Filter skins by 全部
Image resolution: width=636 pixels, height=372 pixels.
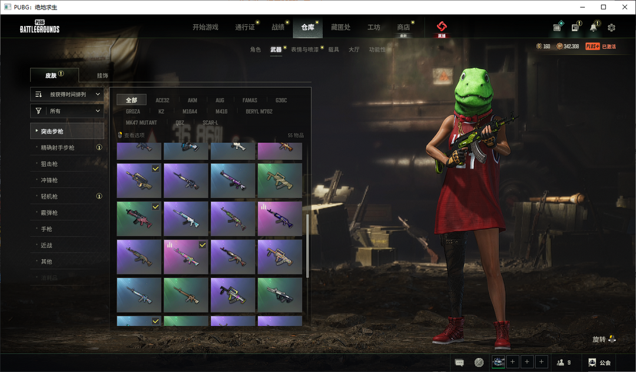(x=131, y=100)
